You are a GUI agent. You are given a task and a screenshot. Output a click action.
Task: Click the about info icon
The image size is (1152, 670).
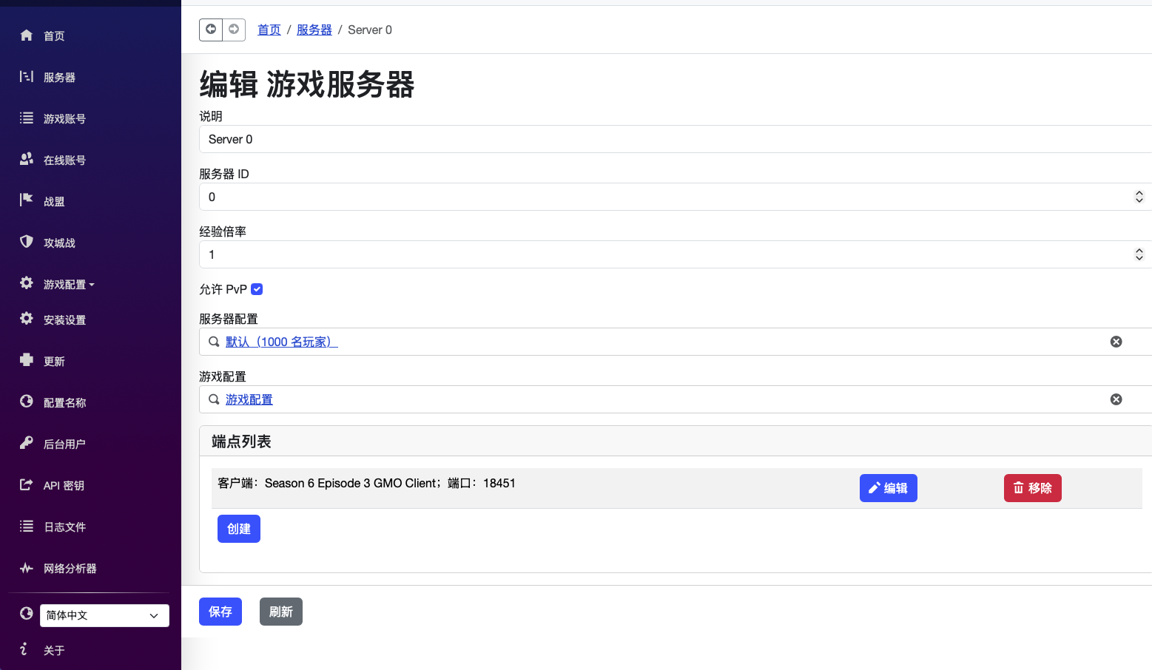[24, 649]
